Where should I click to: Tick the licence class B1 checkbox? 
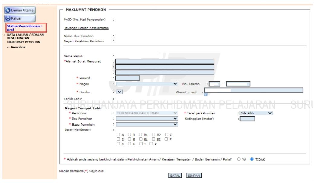140,134
